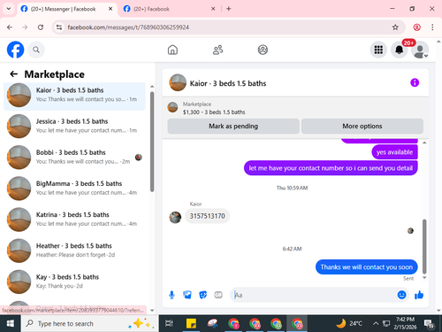Open the emoji picker icon
This screenshot has height=332, width=442.
401,295
